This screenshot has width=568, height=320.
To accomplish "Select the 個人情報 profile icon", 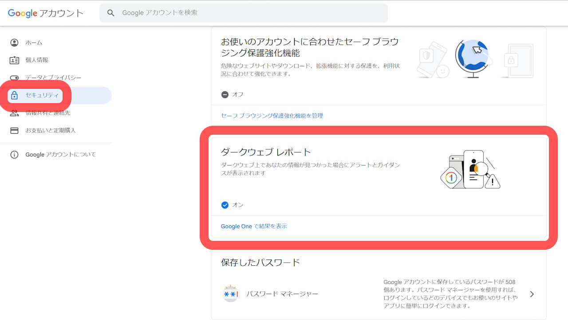I will click(14, 60).
